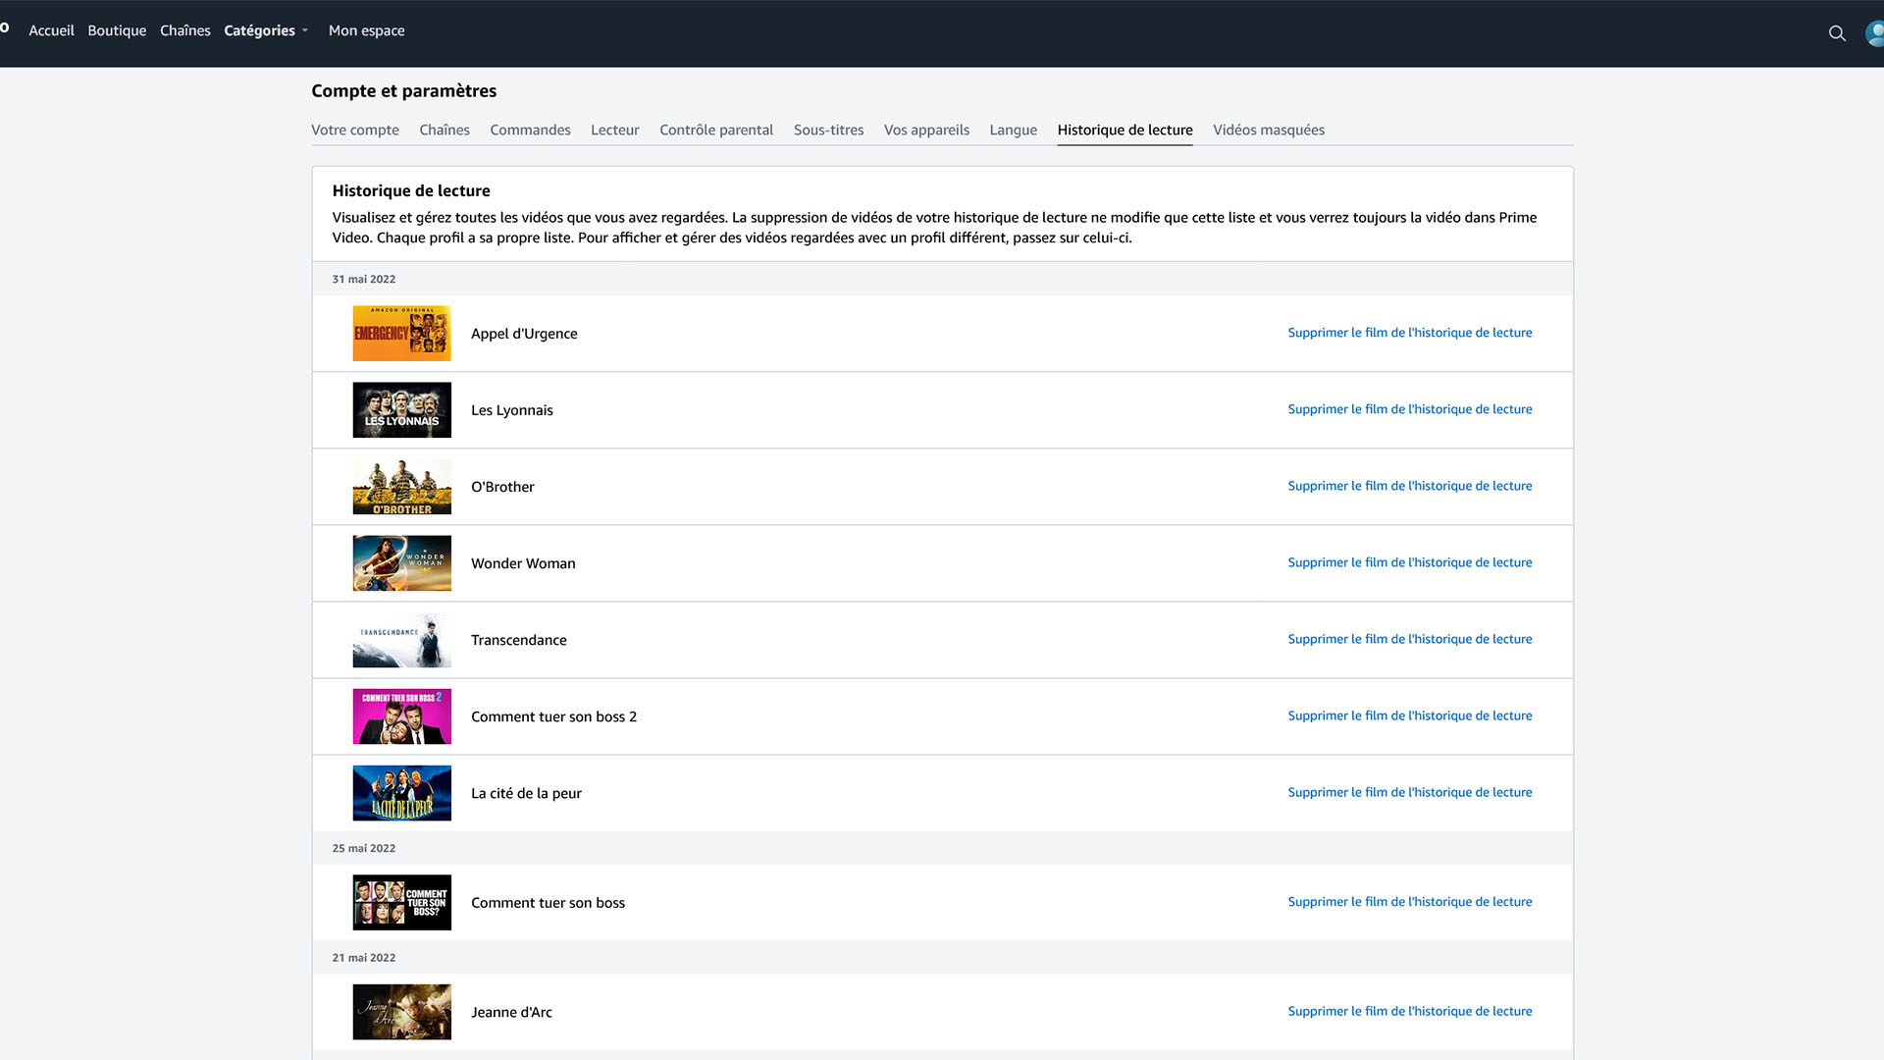Click the Compte et paramètres heading
1884x1060 pixels.
point(404,90)
